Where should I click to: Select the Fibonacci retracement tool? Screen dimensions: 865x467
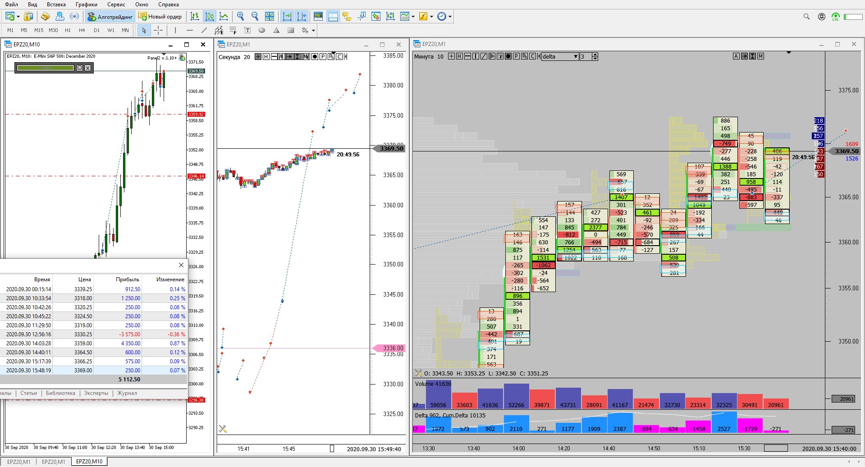click(233, 30)
